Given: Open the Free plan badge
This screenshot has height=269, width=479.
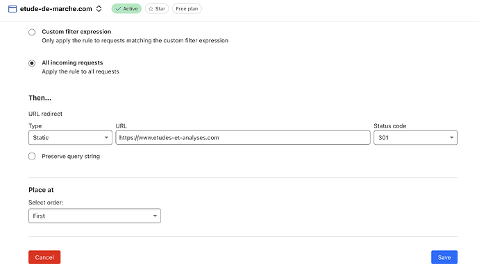Looking at the screenshot, I should [187, 8].
